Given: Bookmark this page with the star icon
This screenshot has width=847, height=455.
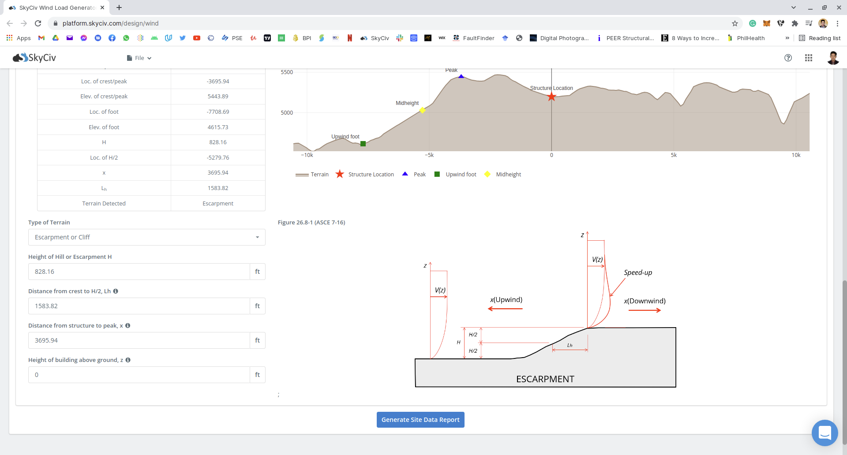Looking at the screenshot, I should pos(735,23).
